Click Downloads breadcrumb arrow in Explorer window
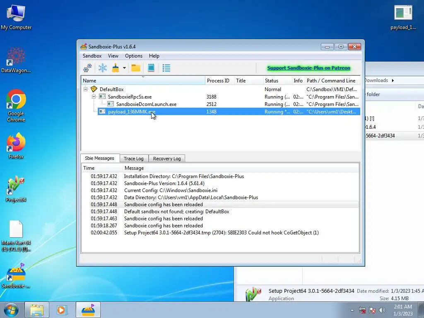Screen dimensions: 424x318 coord(393,80)
